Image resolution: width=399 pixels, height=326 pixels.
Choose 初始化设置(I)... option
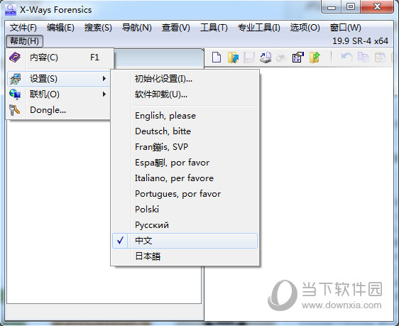click(x=185, y=79)
